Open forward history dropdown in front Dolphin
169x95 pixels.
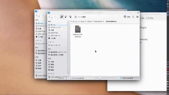(58, 17)
